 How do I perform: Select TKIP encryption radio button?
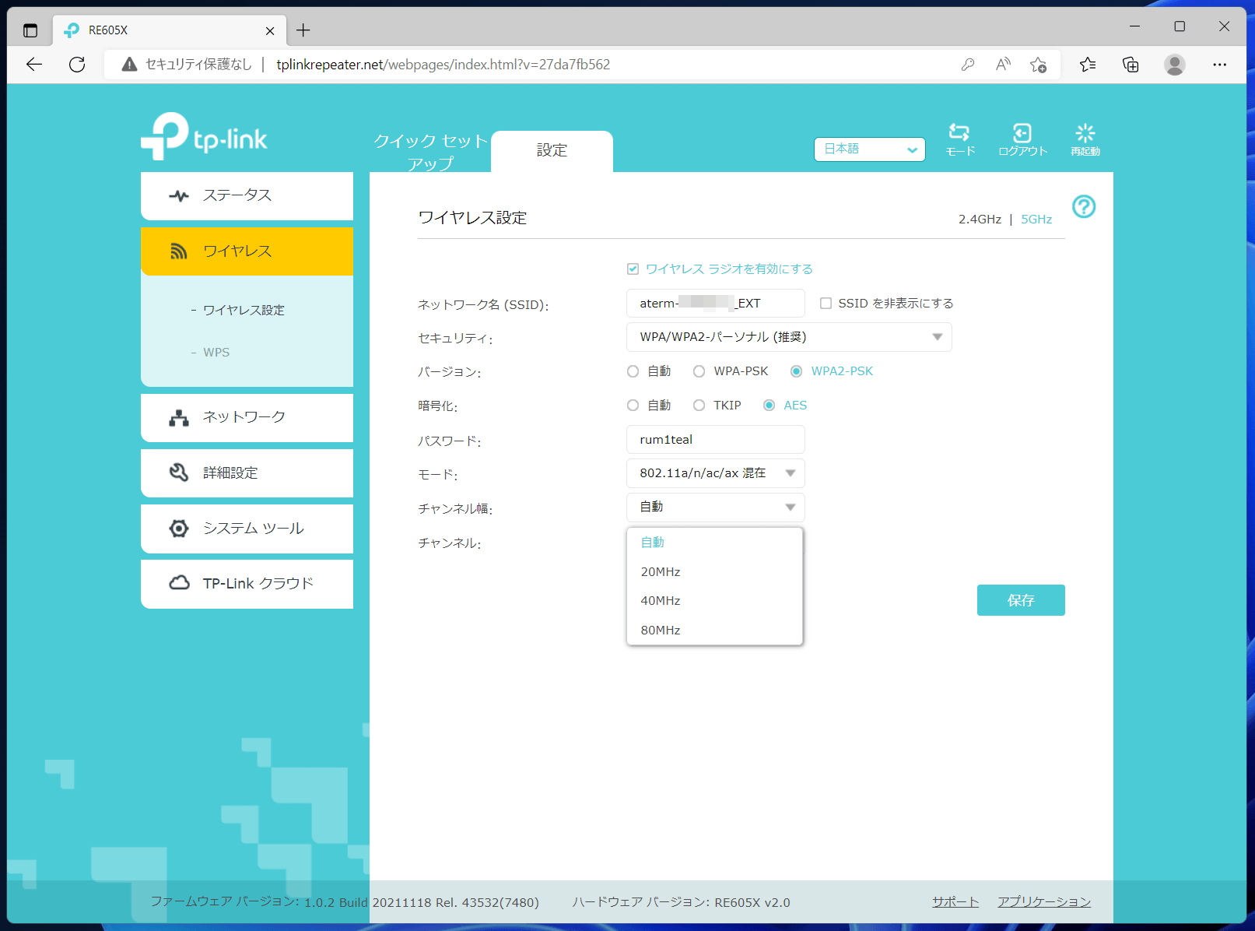pyautogui.click(x=699, y=406)
